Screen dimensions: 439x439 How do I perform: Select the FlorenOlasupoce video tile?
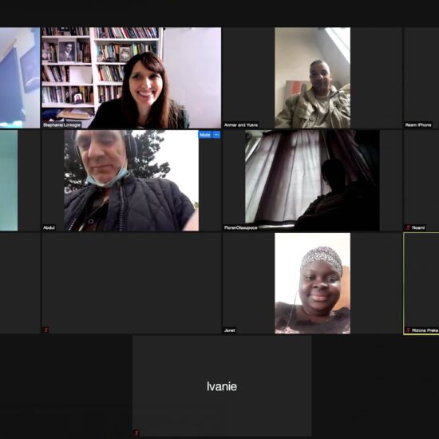(312, 180)
